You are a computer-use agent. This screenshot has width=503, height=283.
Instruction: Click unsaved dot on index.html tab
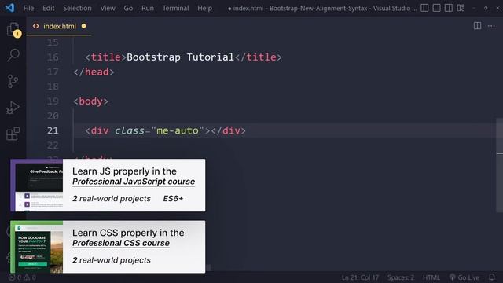[84, 26]
